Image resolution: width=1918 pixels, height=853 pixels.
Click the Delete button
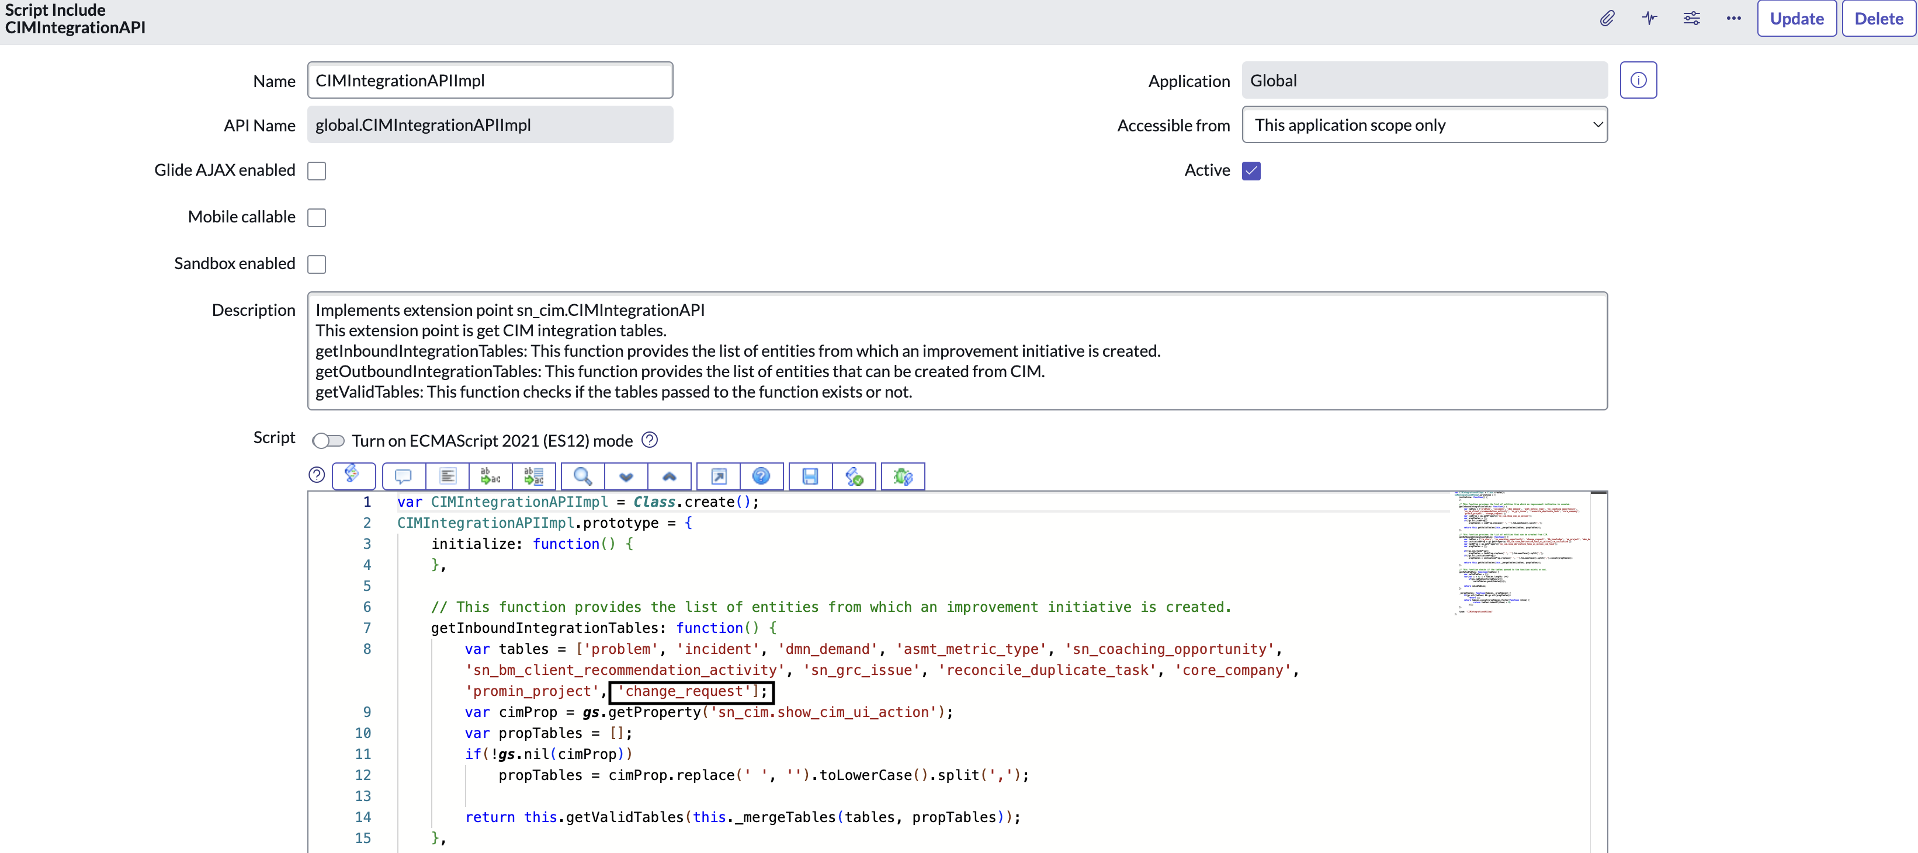(1878, 19)
